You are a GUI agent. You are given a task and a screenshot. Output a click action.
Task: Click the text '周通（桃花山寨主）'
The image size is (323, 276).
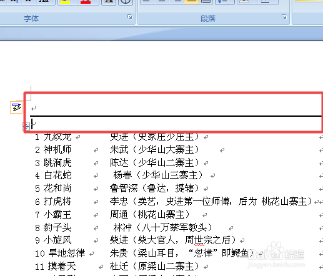tap(150, 215)
